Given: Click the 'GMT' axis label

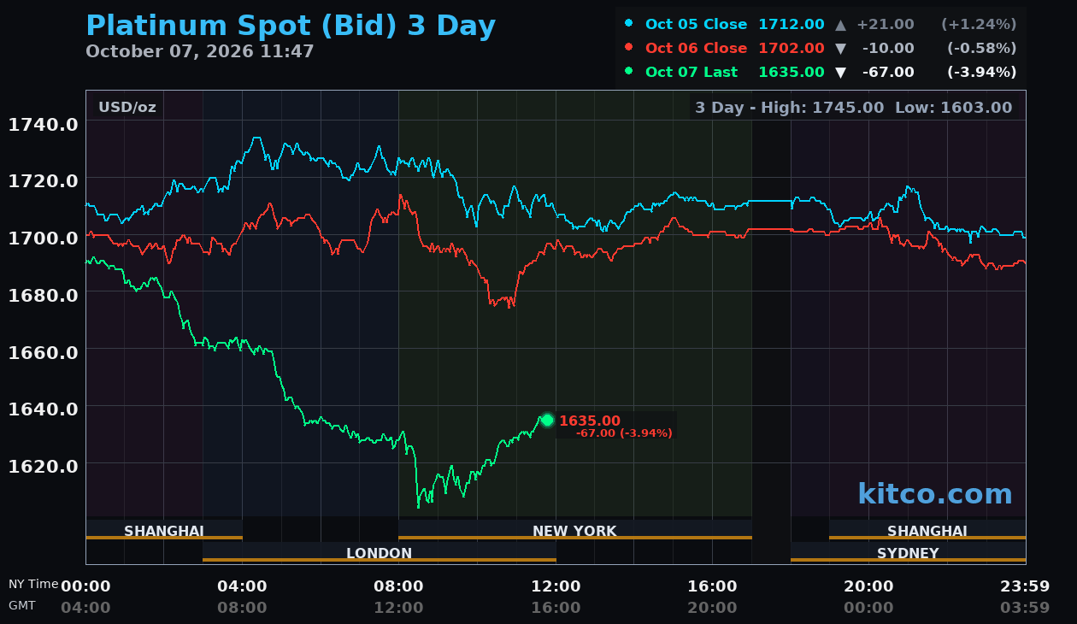Looking at the screenshot, I should [x=22, y=605].
